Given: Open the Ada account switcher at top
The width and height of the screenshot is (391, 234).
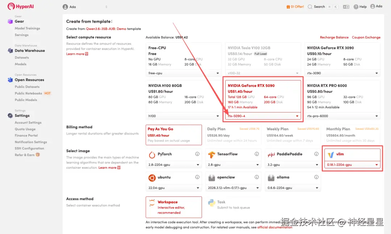Looking at the screenshot, I should (x=85, y=7).
